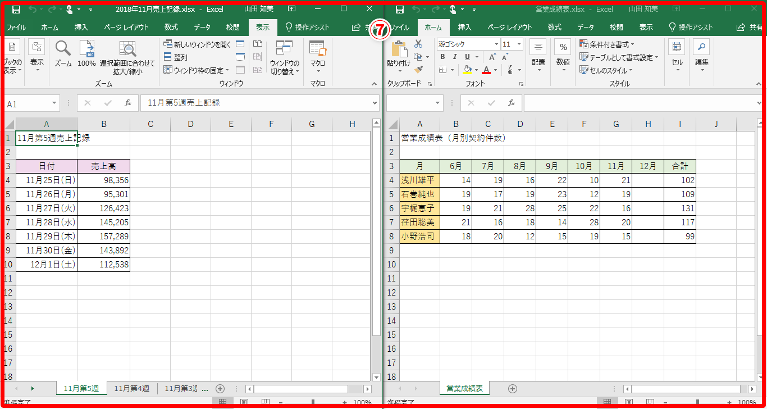
Task: Click 共有 share button in 営業成績表 window
Action: pos(750,28)
